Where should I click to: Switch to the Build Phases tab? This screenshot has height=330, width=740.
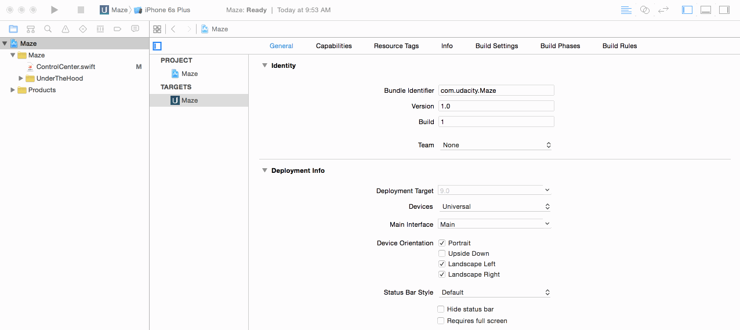pyautogui.click(x=560, y=46)
